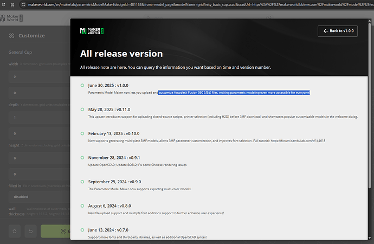Click the reset icon button at the bottom left

pos(15,230)
